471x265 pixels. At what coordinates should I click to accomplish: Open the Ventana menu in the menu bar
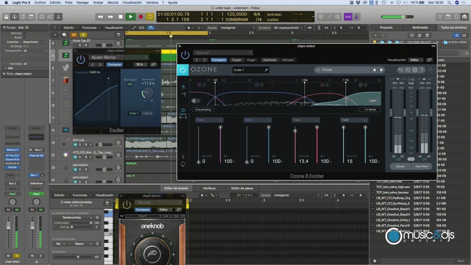(152, 2)
